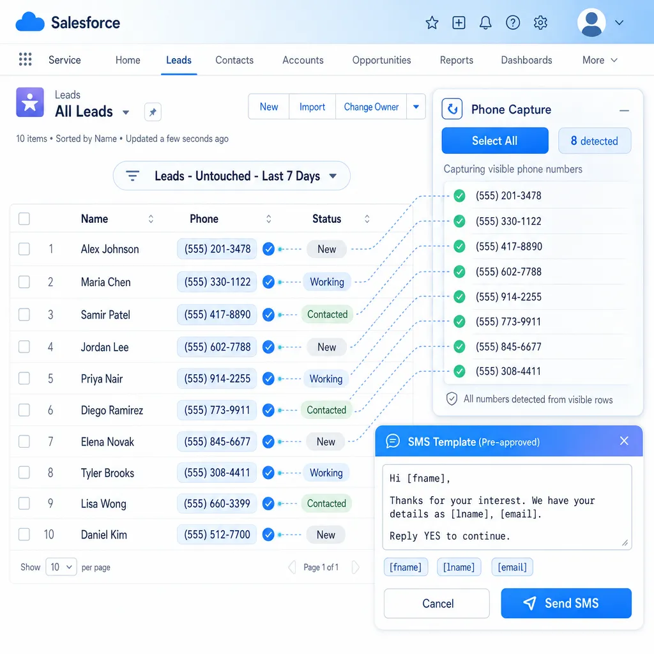This screenshot has height=654, width=654.
Task: Open the More navigation dropdown
Action: point(599,60)
